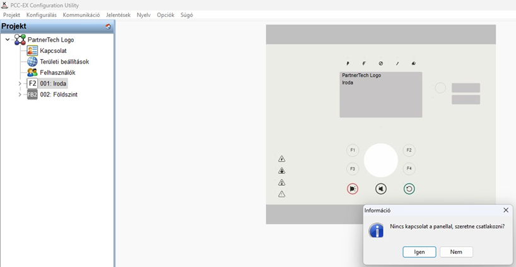Screen dimensions: 516x267
Task: Click the small round key switch
Action: [x=440, y=88]
